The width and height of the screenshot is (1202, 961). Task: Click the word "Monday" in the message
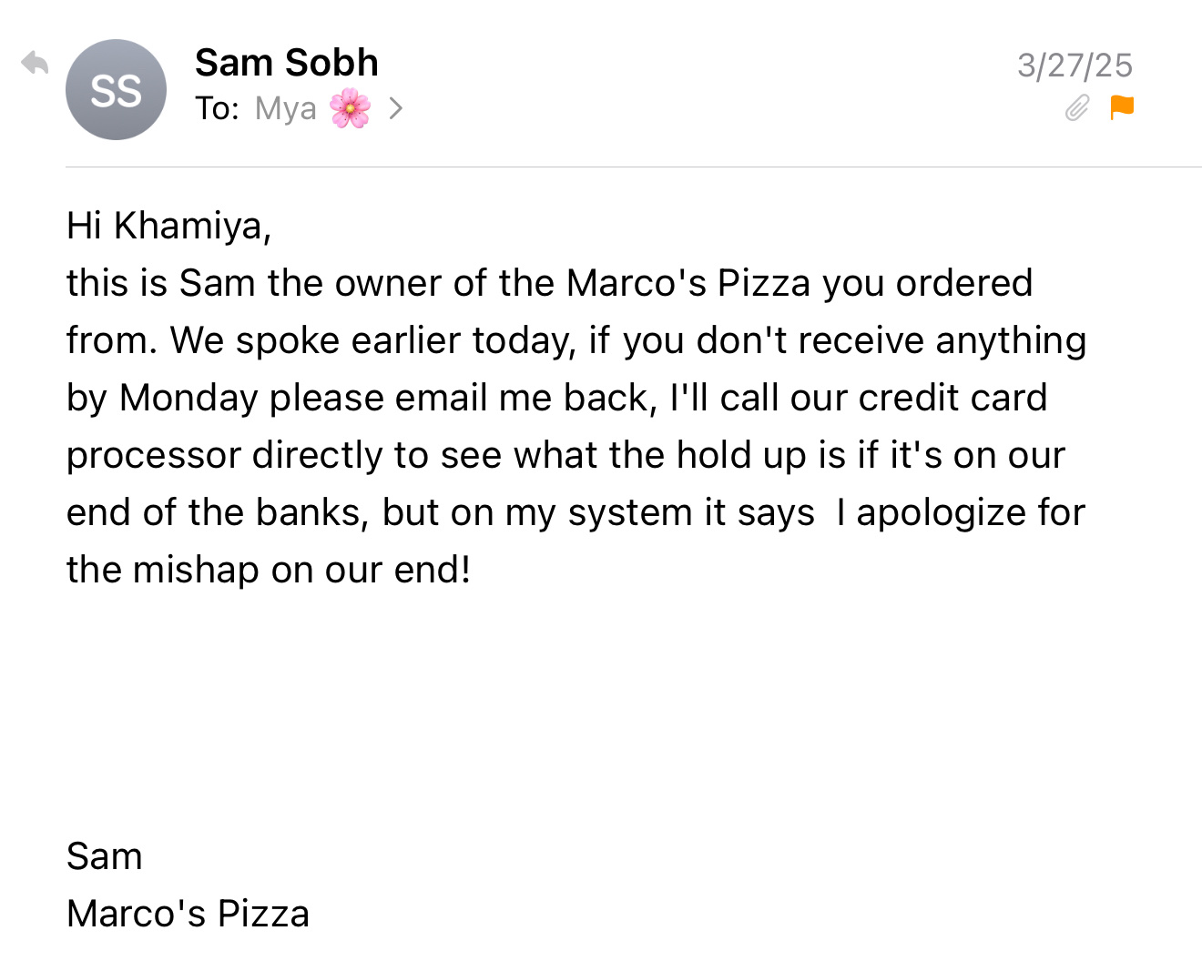pyautogui.click(x=188, y=398)
